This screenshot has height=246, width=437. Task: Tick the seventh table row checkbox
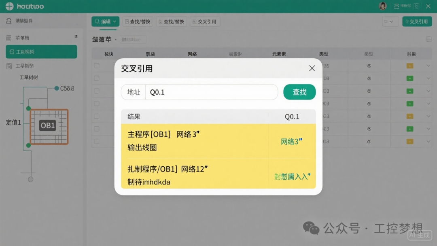97,142
